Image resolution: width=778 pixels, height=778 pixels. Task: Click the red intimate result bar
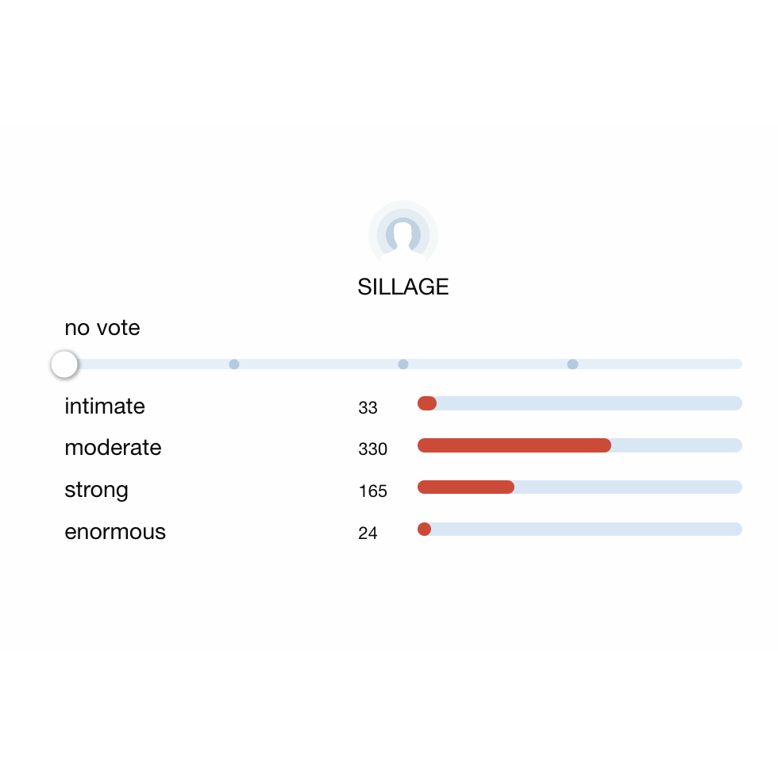tap(427, 403)
